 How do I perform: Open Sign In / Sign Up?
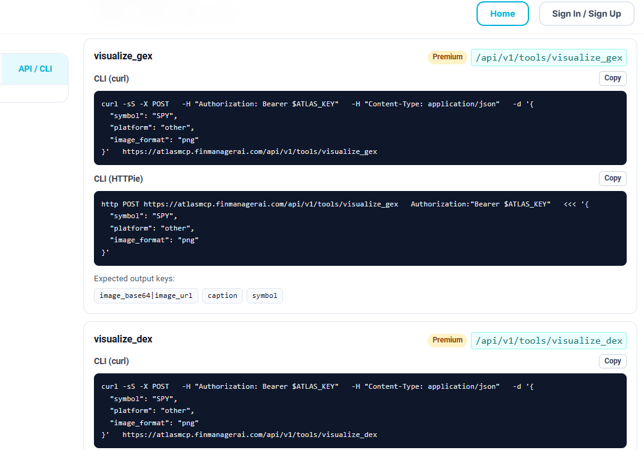point(587,14)
